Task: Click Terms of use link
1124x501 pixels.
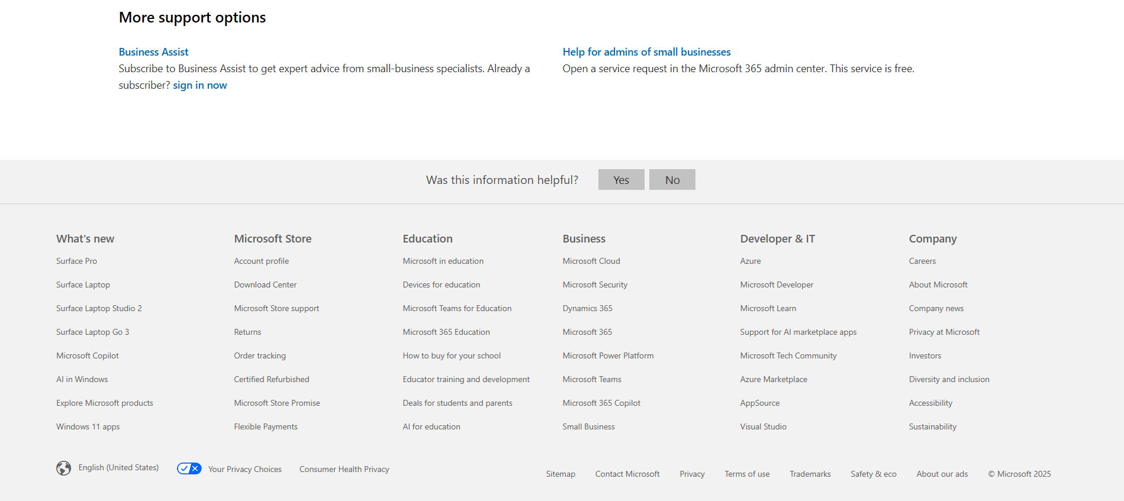Action: (747, 474)
